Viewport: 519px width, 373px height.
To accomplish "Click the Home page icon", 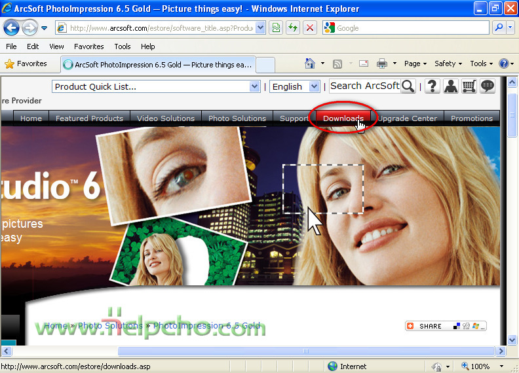I will tap(310, 63).
